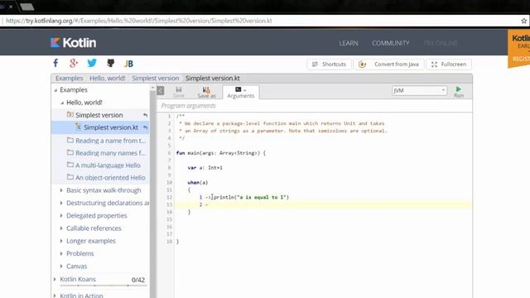Screen dimensions: 530x298
Task: Run the program with green play button
Action: pos(458,92)
